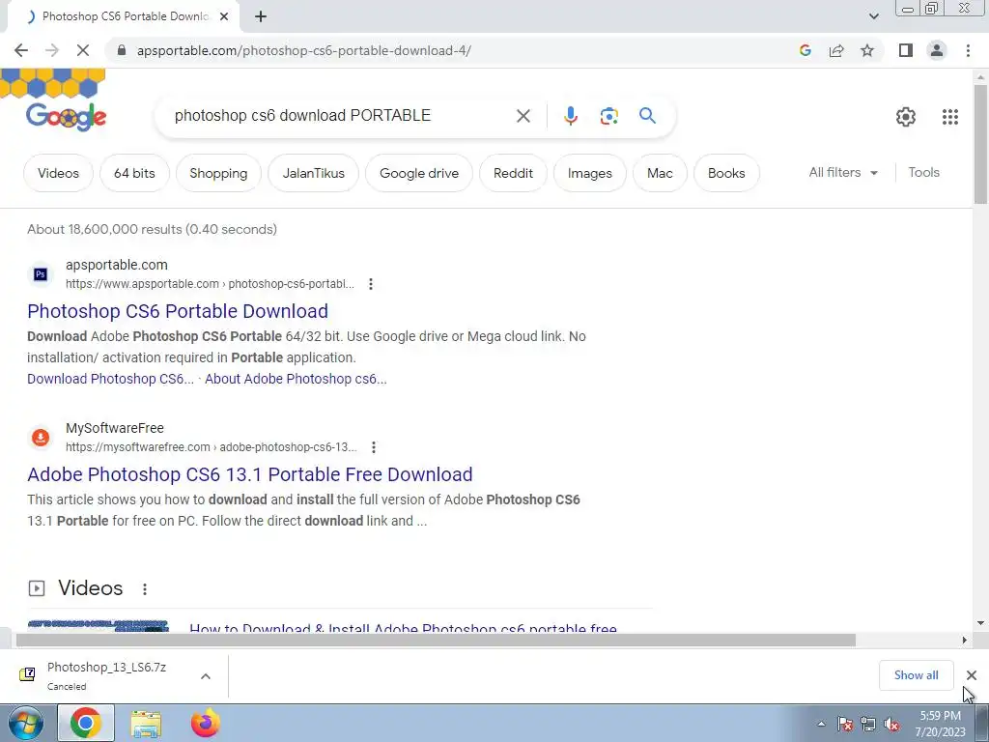Select the Shopping filter chip
Viewport: 989px width, 742px height.
pyautogui.click(x=218, y=173)
